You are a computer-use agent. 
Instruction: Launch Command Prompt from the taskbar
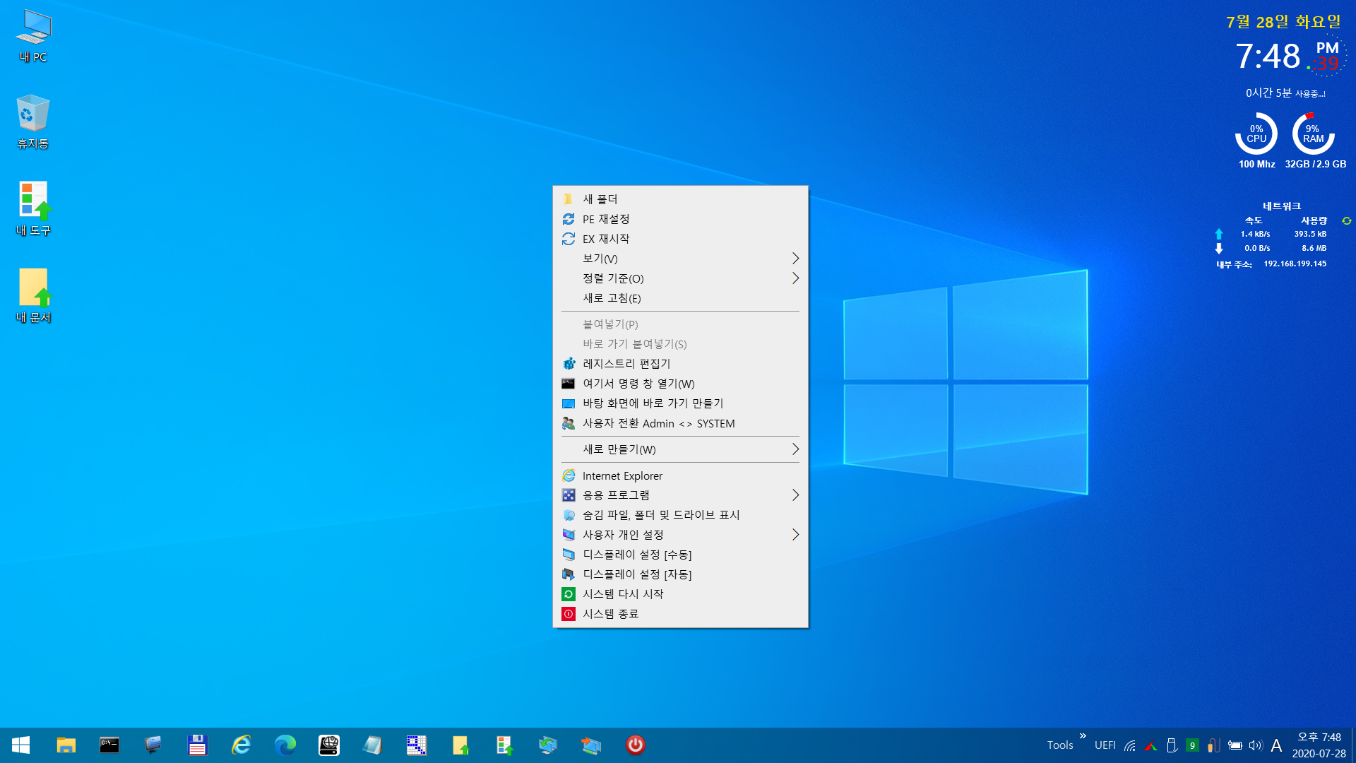click(109, 745)
